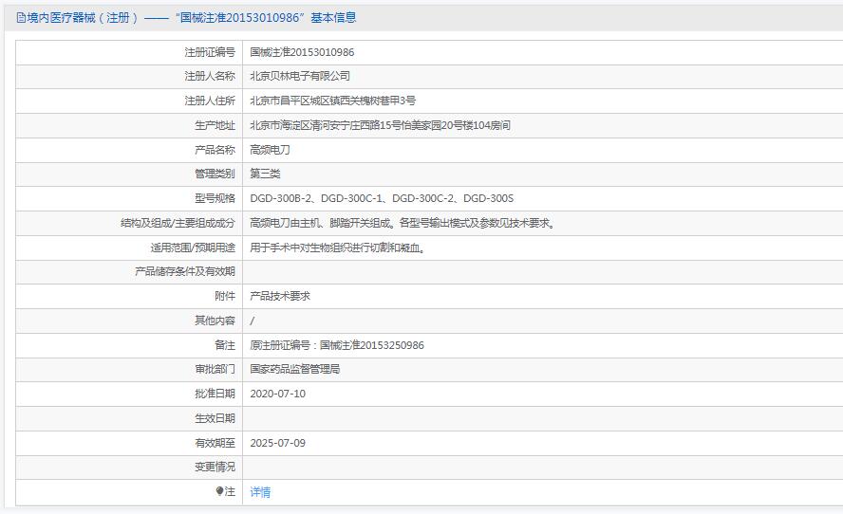The width and height of the screenshot is (843, 514).
Task: Click the lightbulb icon next to 注
Action: pyautogui.click(x=219, y=491)
